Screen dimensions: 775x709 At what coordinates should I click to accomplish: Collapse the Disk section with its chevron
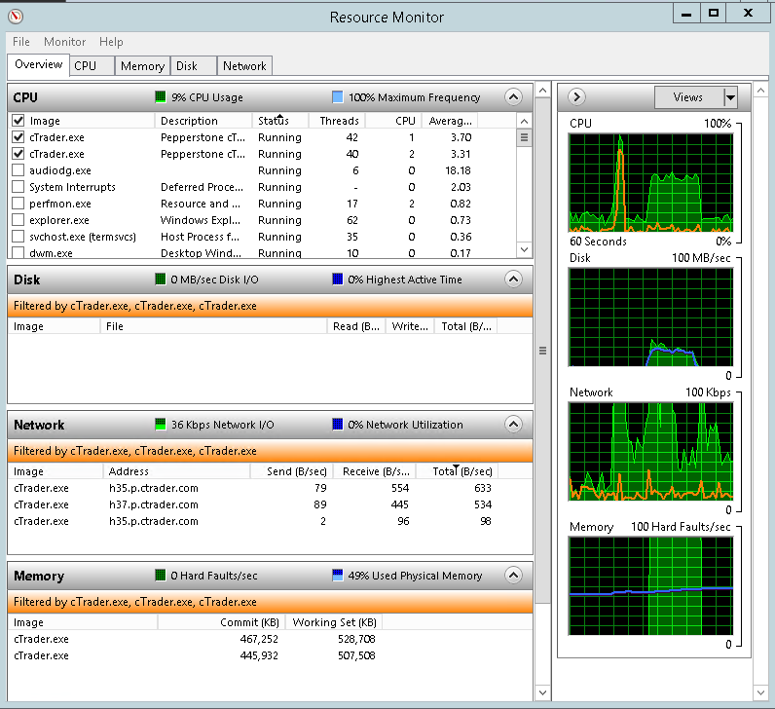pyautogui.click(x=513, y=280)
